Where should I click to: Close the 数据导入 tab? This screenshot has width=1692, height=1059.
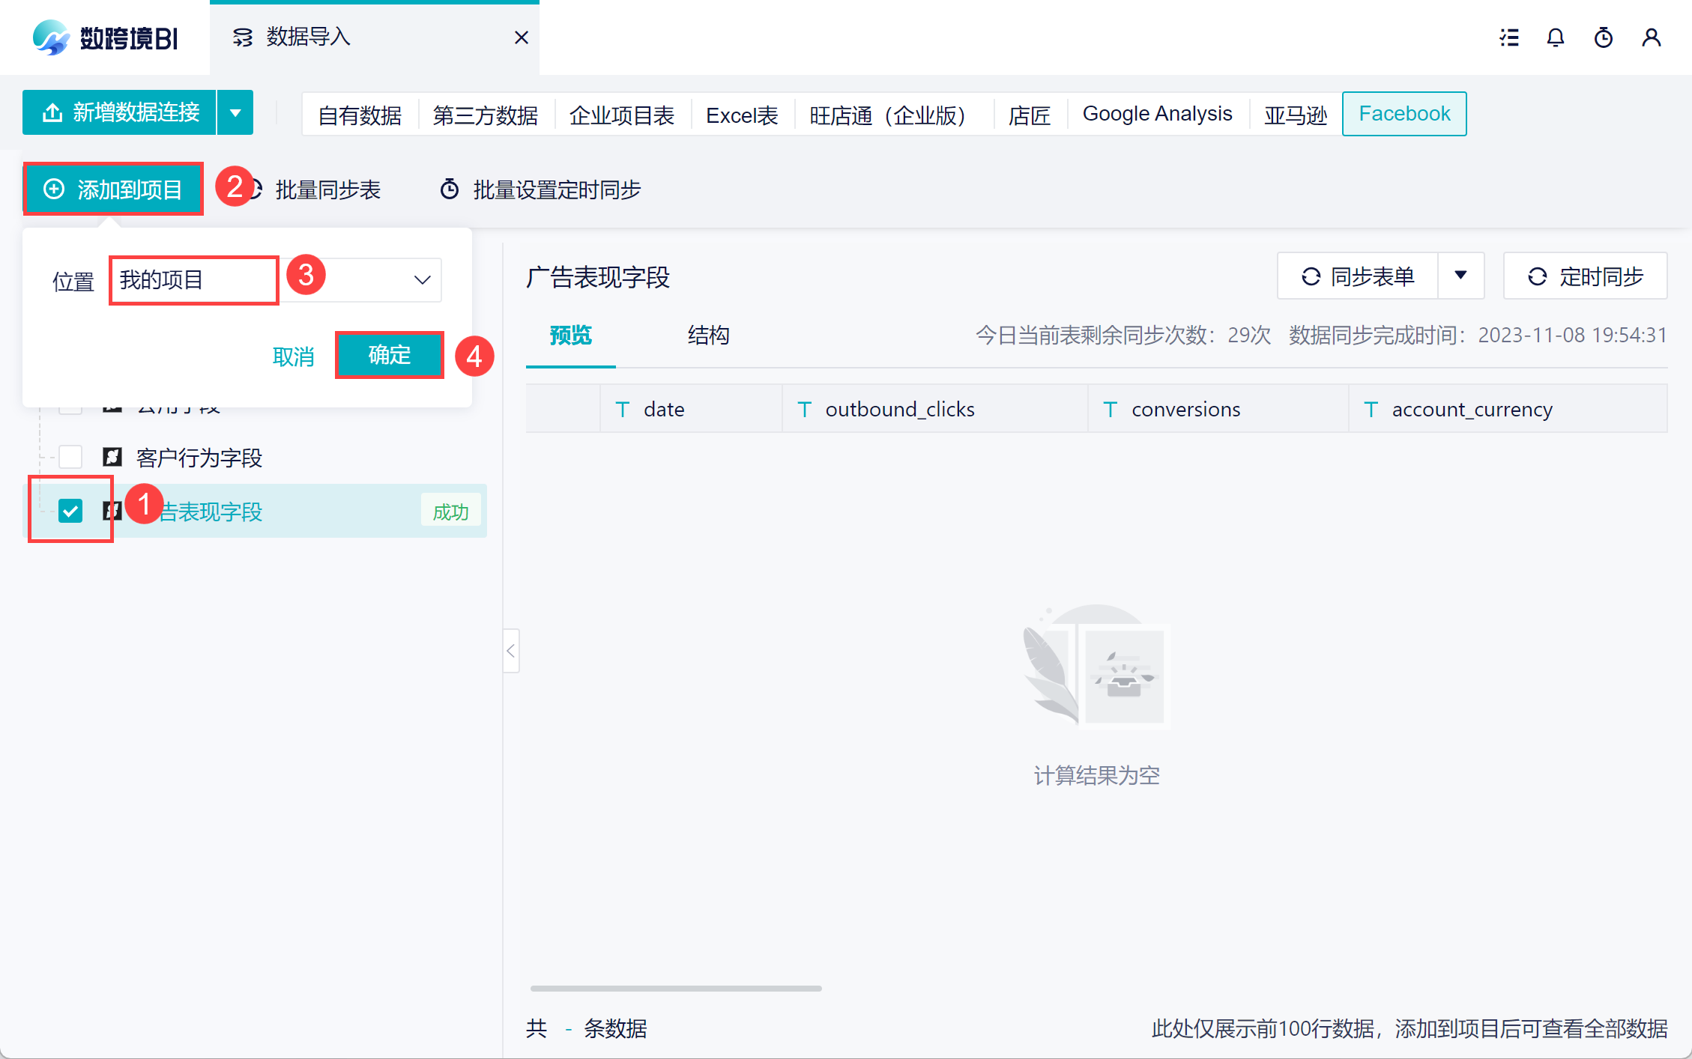tap(522, 37)
